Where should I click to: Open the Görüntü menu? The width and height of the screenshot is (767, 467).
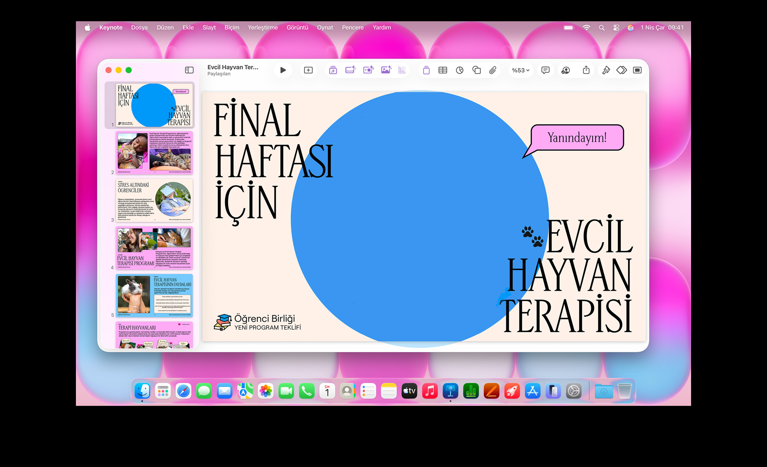[x=297, y=27]
